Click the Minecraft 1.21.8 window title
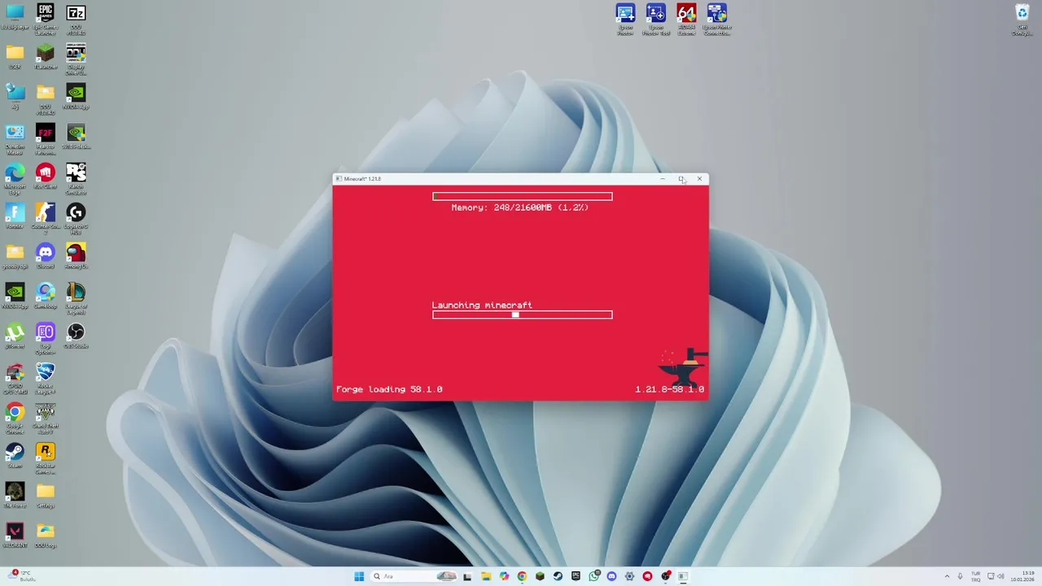Viewport: 1042px width, 586px height. pyautogui.click(x=362, y=179)
